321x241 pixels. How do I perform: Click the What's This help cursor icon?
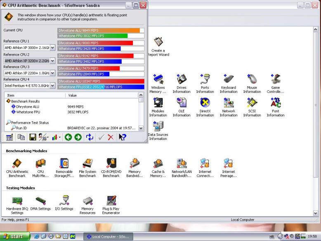point(123,137)
